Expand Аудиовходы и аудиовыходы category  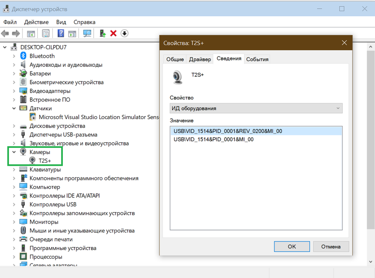click(x=14, y=65)
